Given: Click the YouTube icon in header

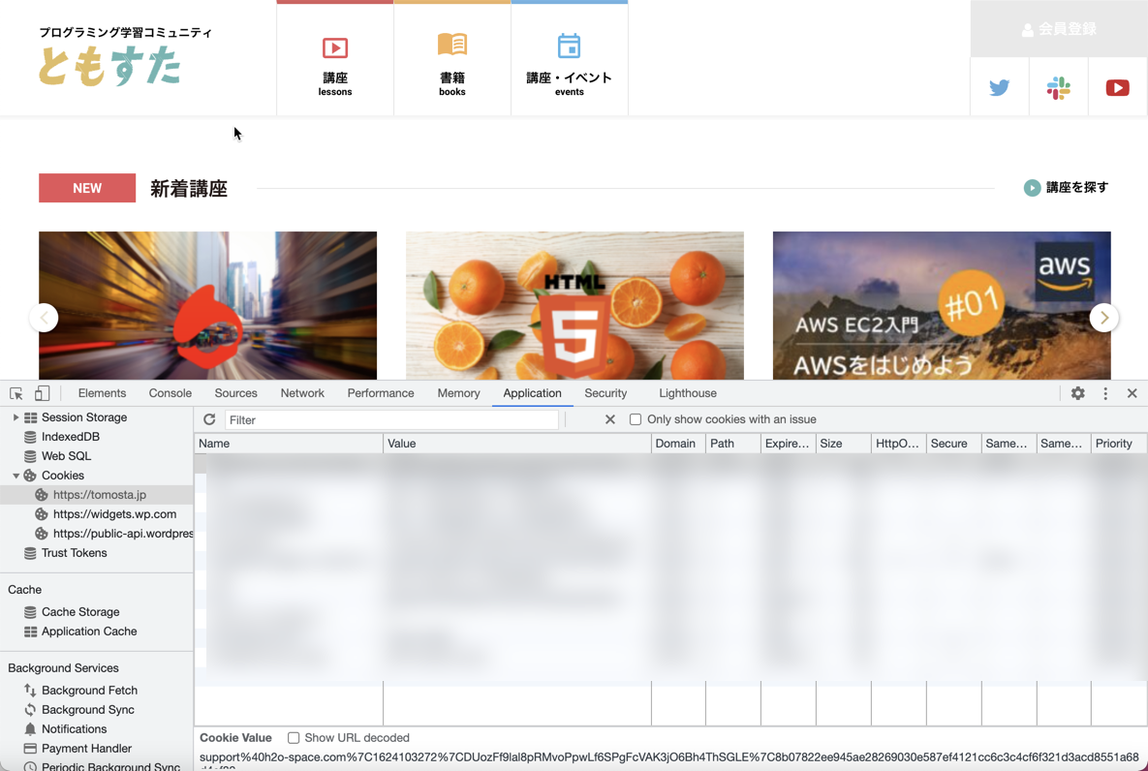Looking at the screenshot, I should point(1117,88).
